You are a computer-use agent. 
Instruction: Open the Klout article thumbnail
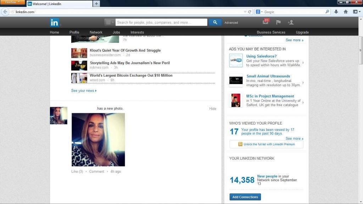[79, 53]
